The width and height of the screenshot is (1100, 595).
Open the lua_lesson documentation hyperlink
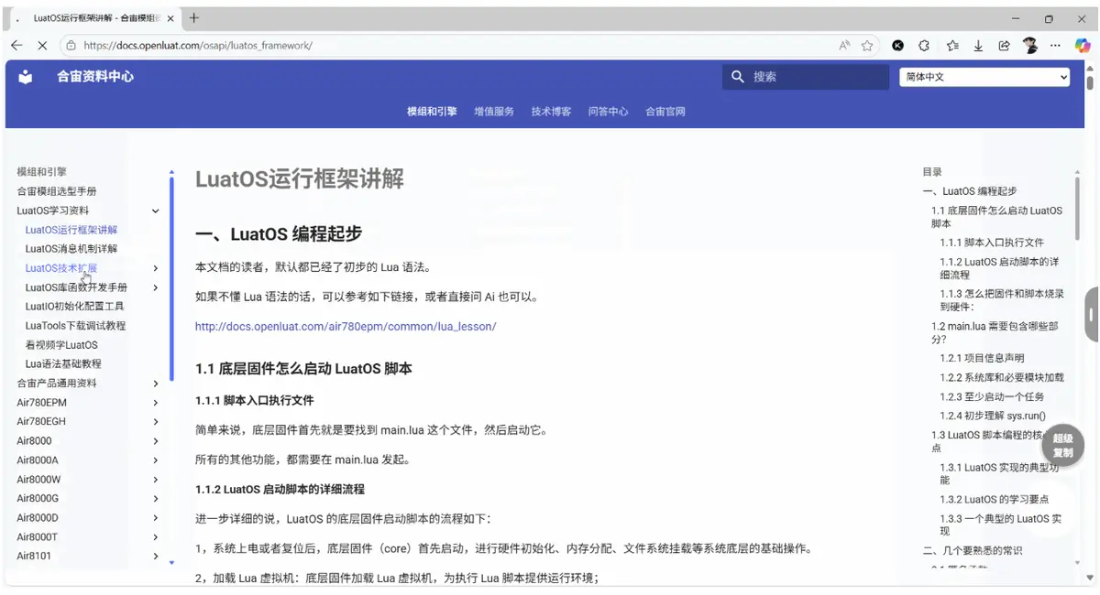346,326
